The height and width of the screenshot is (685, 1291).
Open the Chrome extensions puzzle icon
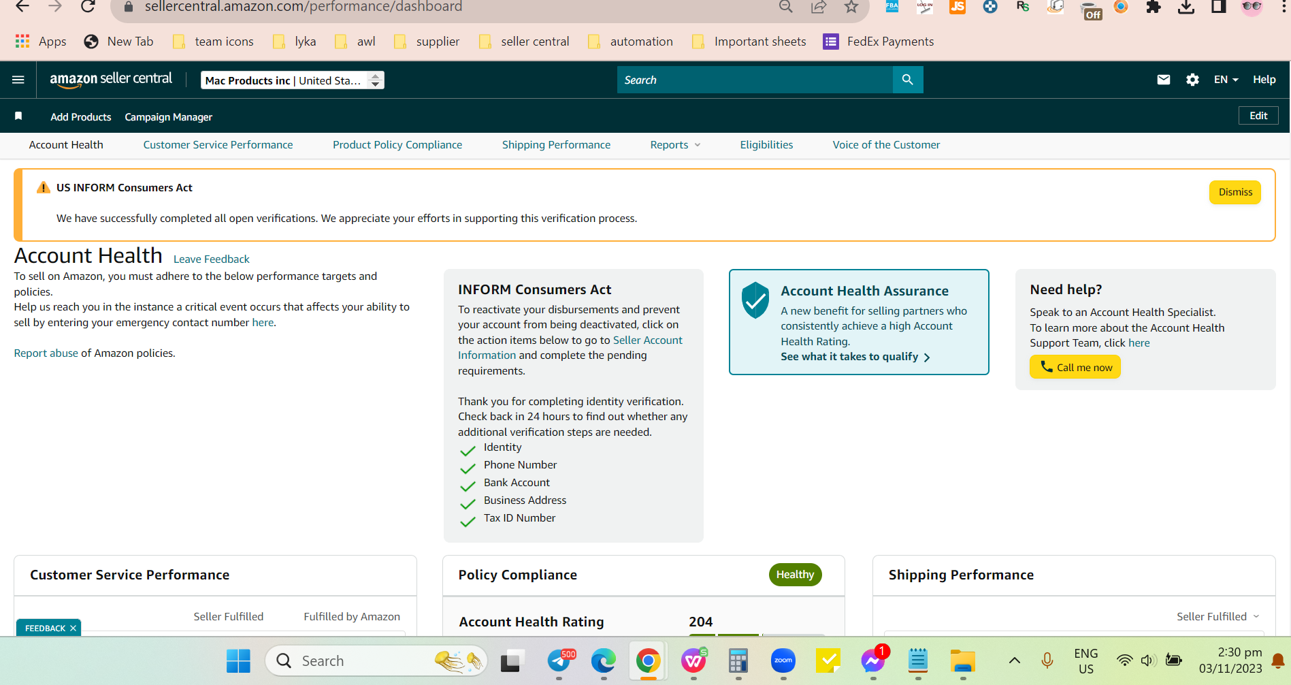1154,7
